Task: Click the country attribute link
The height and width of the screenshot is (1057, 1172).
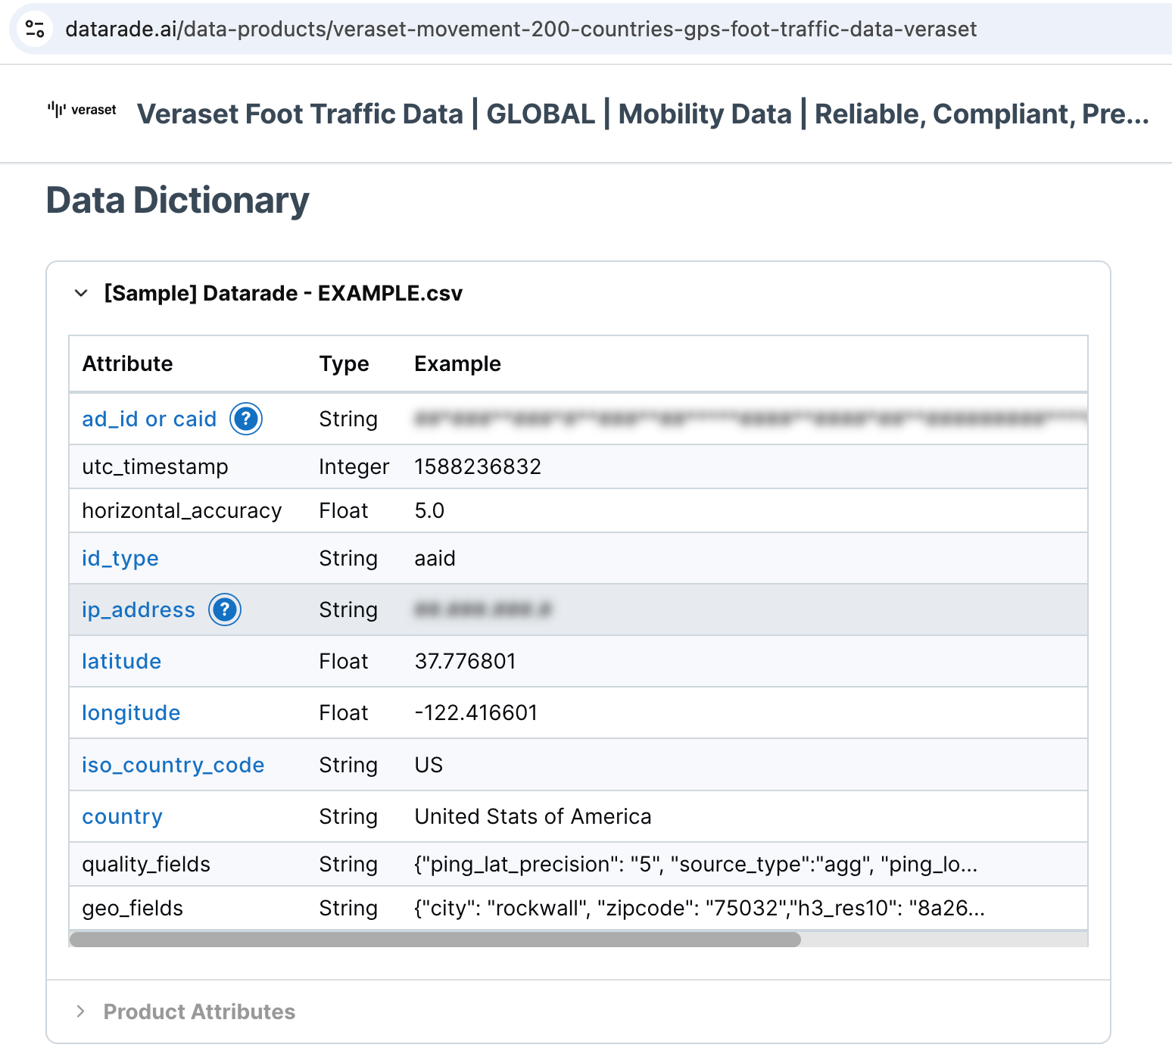Action: (x=122, y=816)
